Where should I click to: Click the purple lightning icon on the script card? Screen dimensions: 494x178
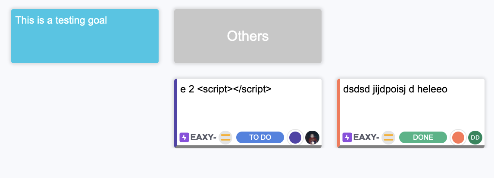point(184,138)
